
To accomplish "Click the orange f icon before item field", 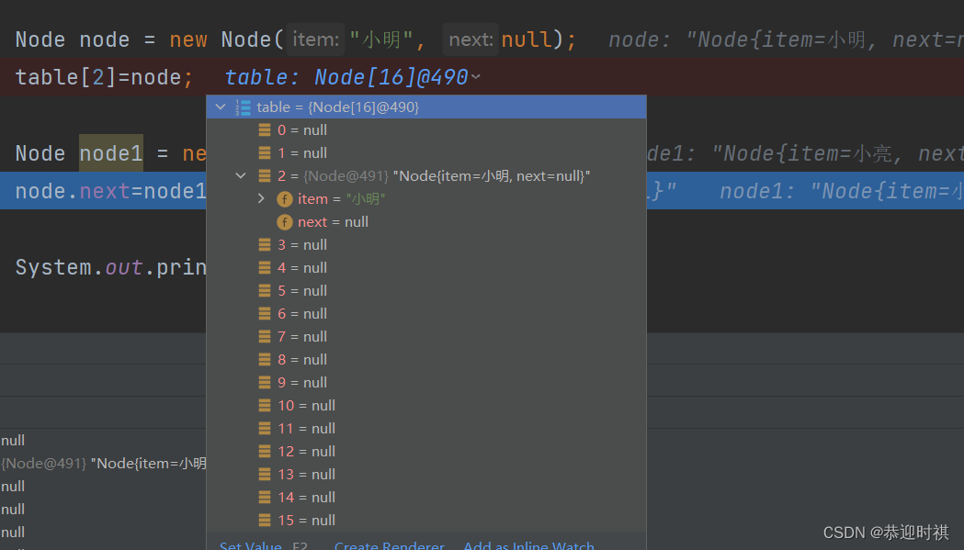I will click(x=284, y=198).
